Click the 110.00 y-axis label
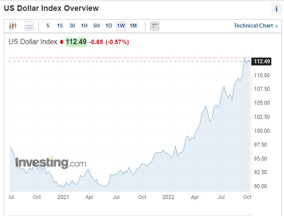 [x=262, y=75]
